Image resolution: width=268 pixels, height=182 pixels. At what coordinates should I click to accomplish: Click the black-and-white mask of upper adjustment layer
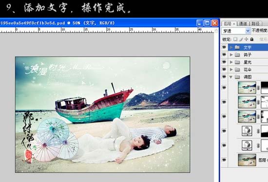click(x=265, y=131)
